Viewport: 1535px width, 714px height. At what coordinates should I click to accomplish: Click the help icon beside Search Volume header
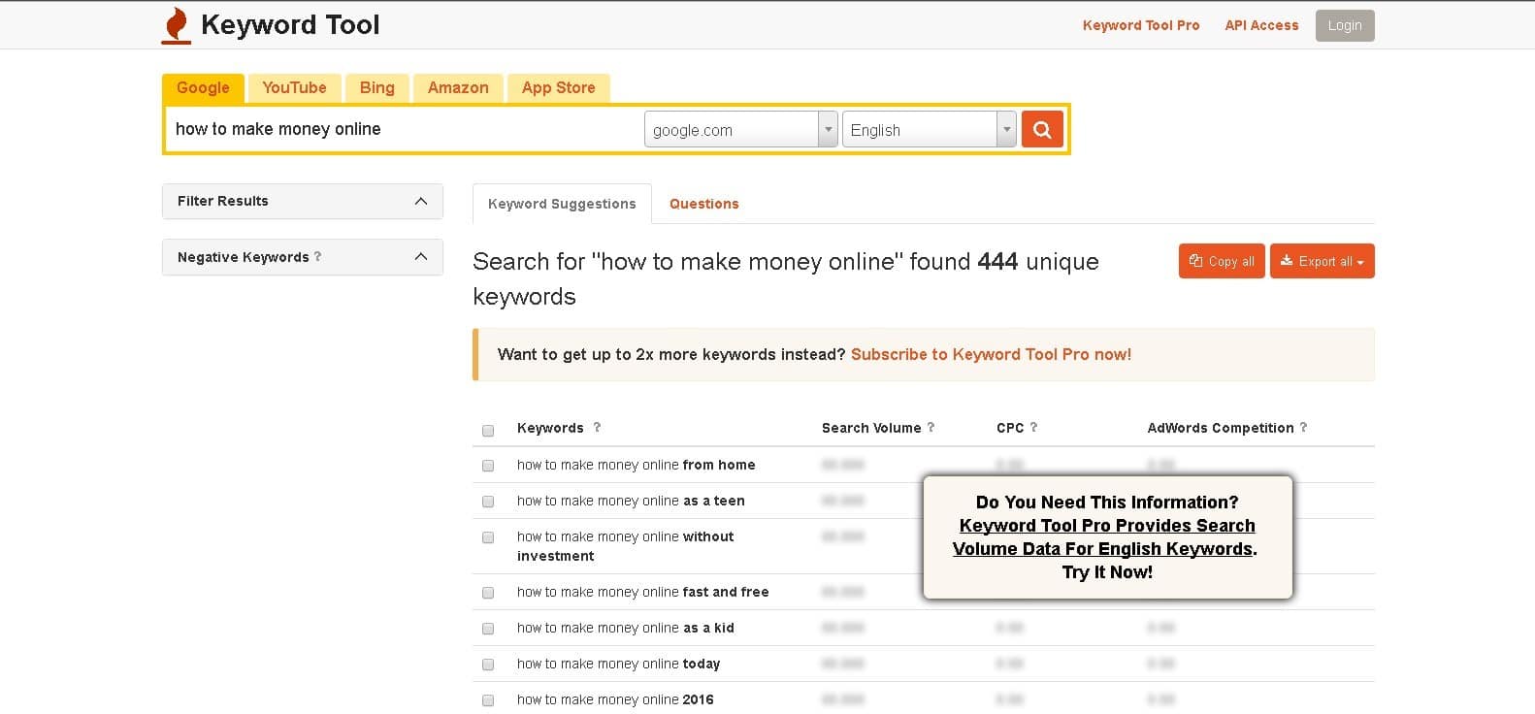[931, 427]
